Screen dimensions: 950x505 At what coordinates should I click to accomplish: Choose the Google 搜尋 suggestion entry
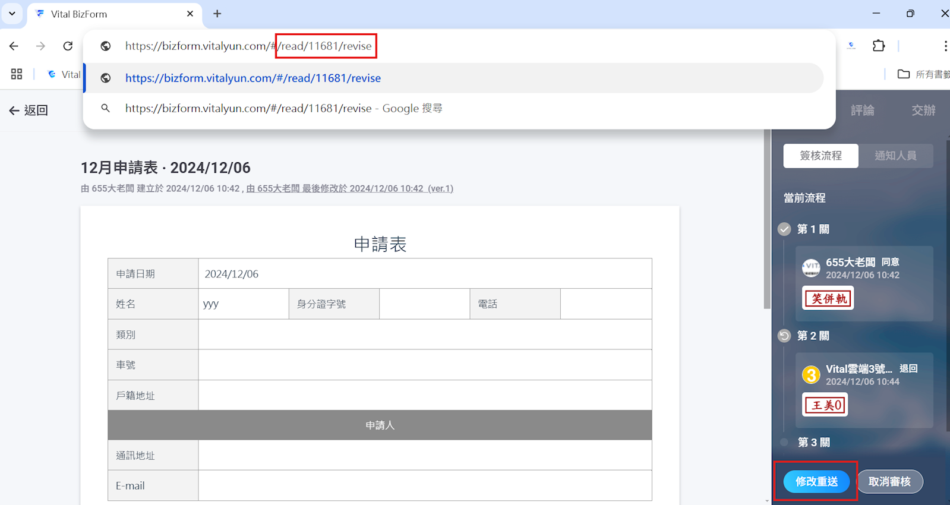coord(283,109)
